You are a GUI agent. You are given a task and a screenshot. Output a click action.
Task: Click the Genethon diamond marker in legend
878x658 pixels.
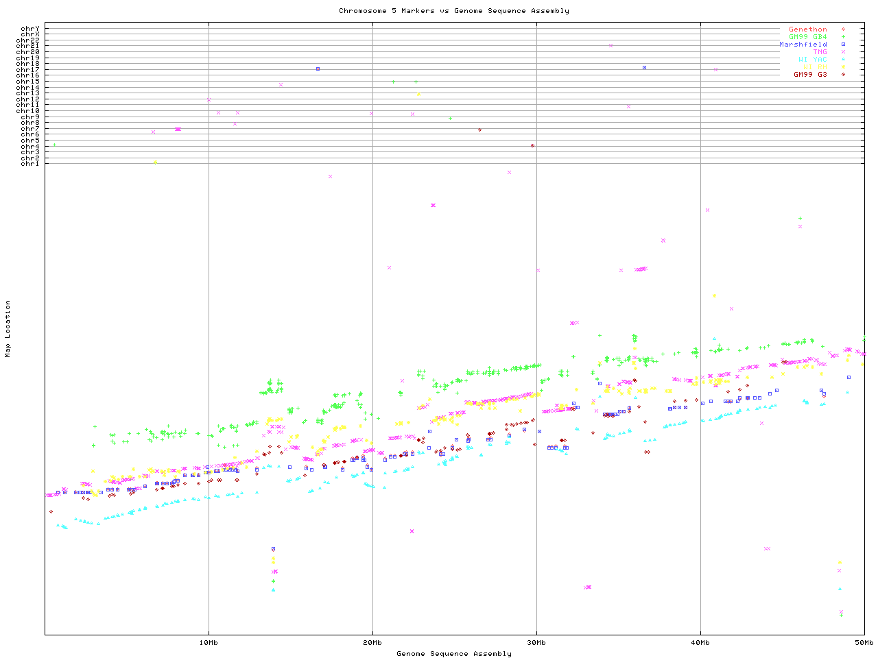(x=843, y=29)
